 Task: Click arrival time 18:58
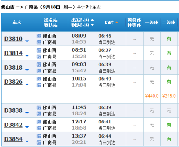[x=79, y=128]
